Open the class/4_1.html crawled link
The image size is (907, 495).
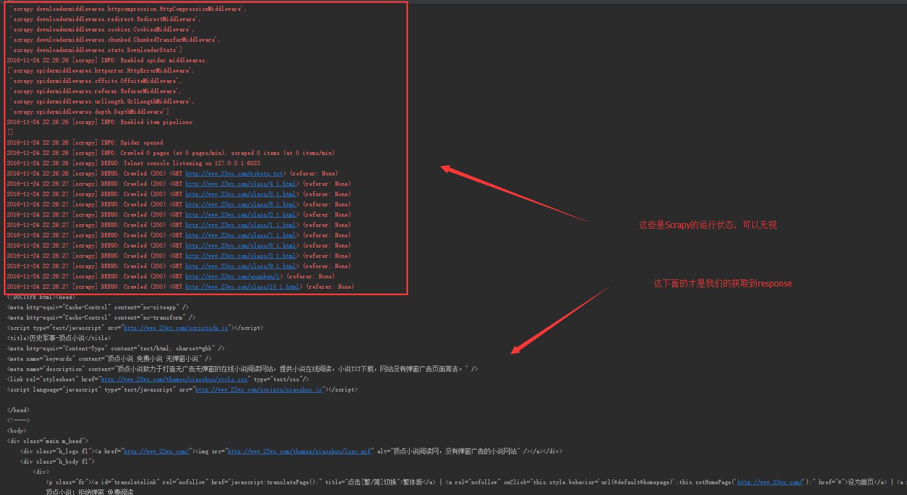point(240,184)
